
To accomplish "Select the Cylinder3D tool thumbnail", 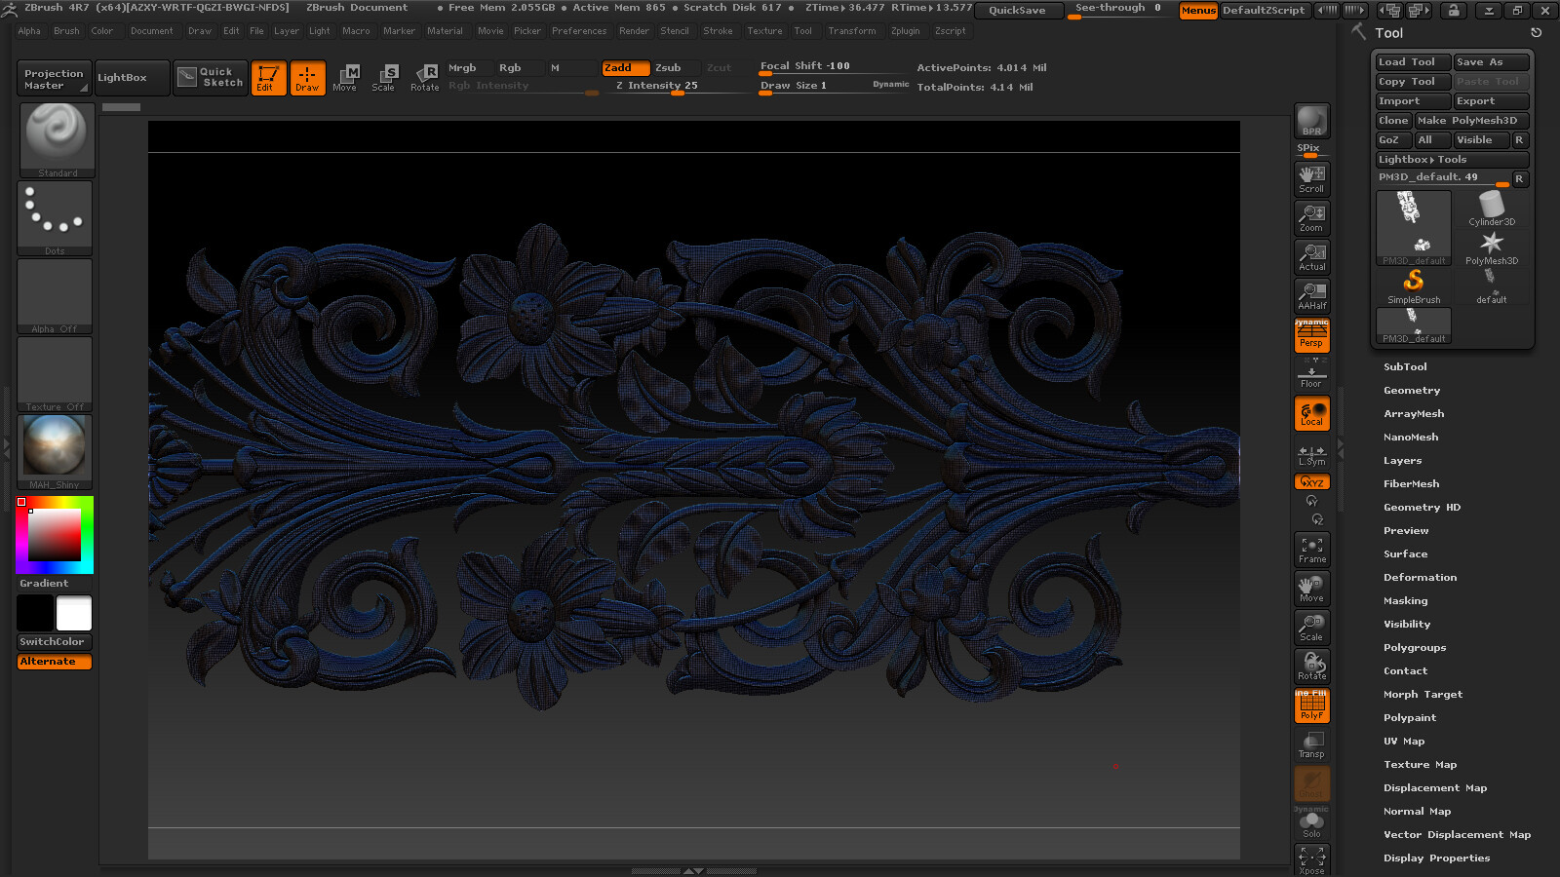I will pyautogui.click(x=1491, y=209).
